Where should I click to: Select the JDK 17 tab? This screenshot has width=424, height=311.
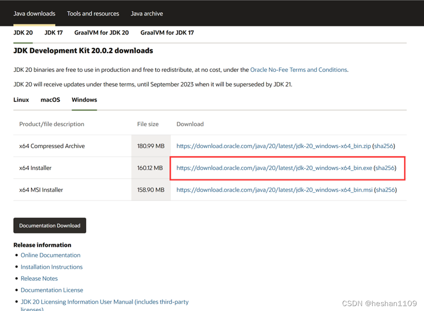coord(53,33)
